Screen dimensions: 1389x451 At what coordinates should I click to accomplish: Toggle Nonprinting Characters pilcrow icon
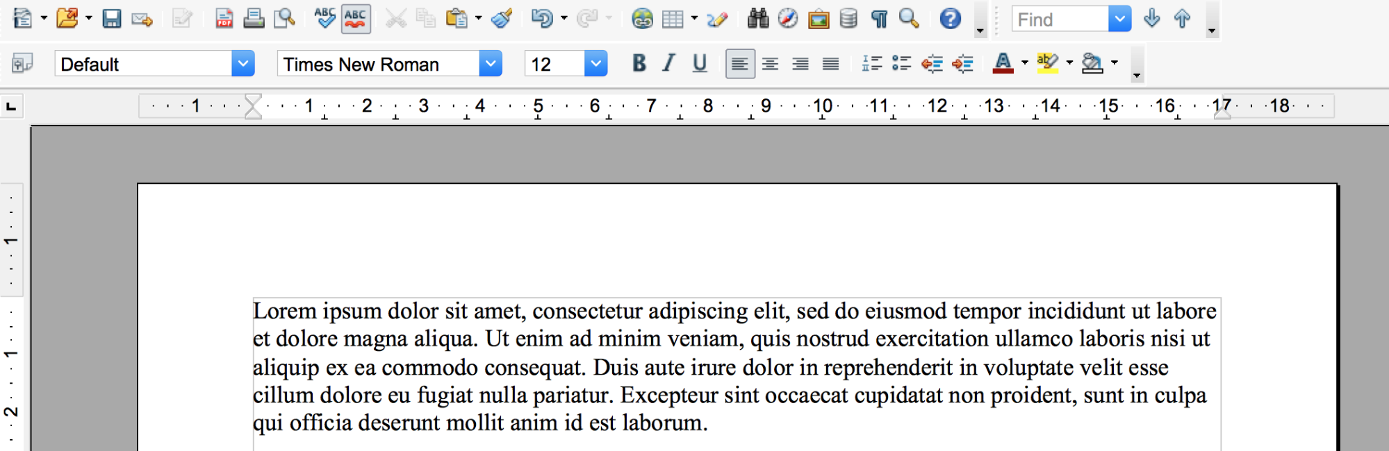coord(879,19)
